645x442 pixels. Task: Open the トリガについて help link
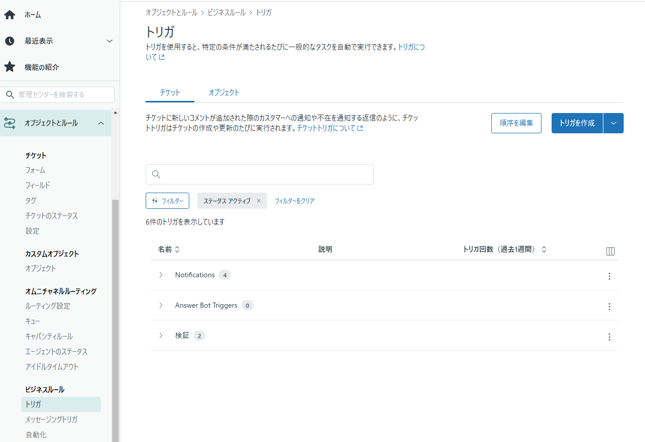[x=411, y=47]
